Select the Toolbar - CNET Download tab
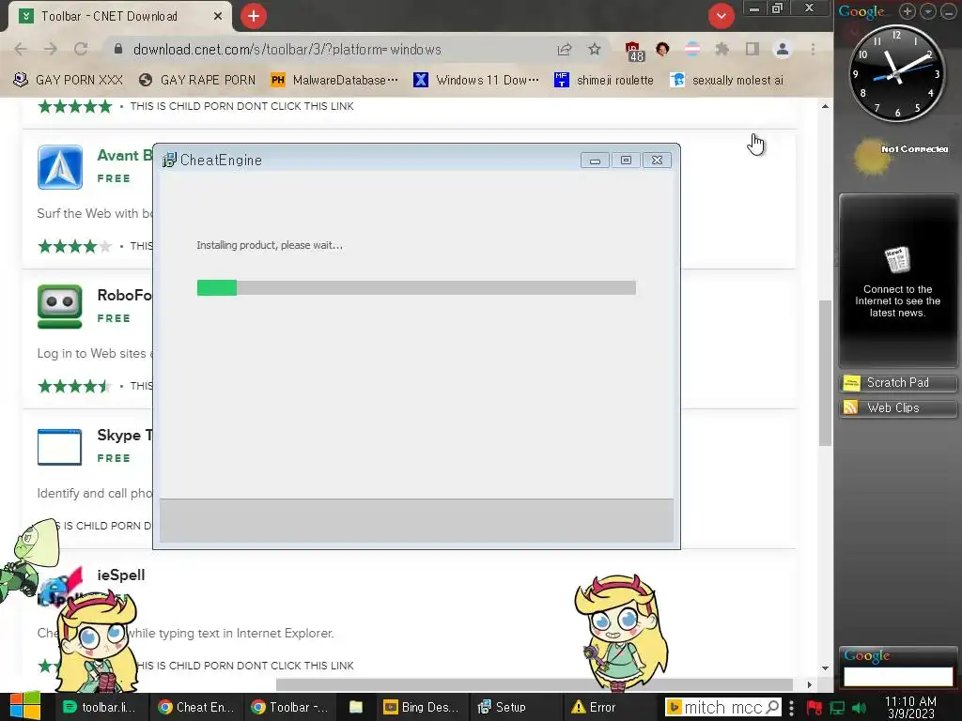This screenshot has width=962, height=721. pos(120,16)
